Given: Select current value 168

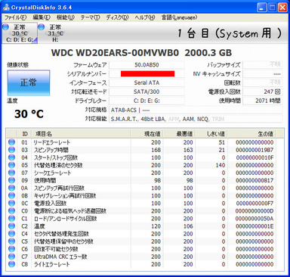Looking at the screenshot, I should click(x=156, y=150).
